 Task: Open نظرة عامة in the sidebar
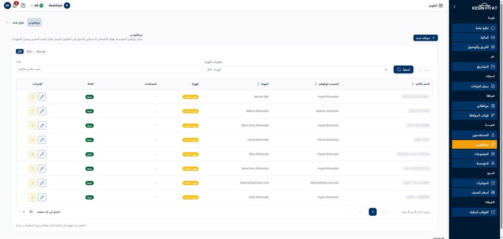pyautogui.click(x=474, y=28)
